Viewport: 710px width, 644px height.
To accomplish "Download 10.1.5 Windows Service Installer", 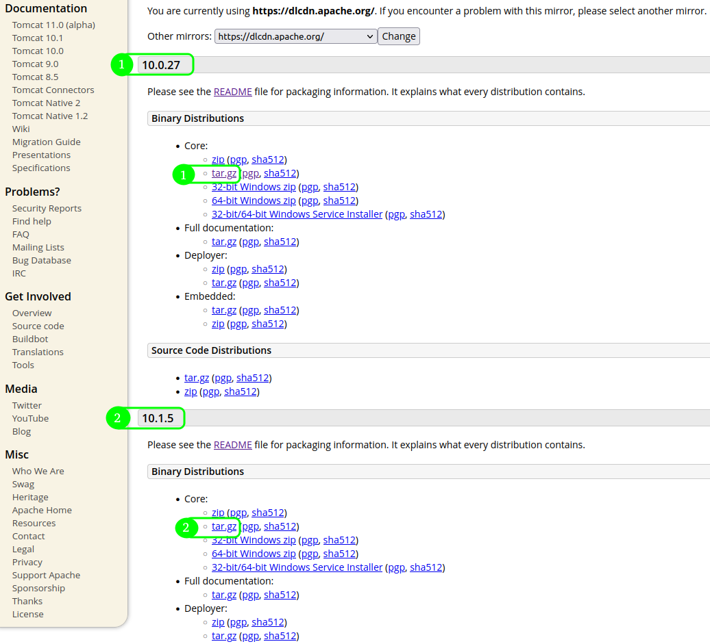I will [297, 567].
